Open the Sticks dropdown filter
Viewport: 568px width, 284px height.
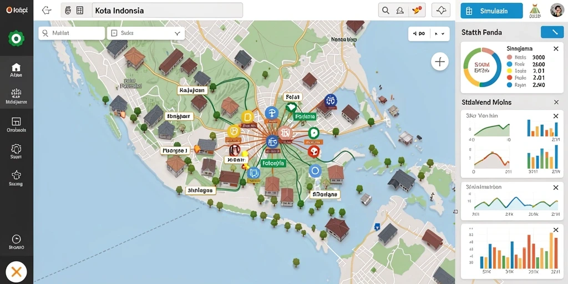click(x=146, y=33)
